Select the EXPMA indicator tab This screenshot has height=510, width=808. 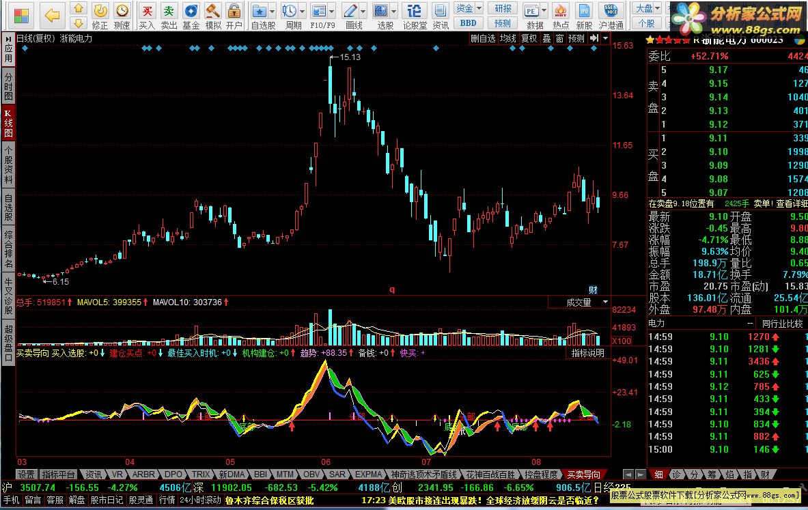click(368, 474)
